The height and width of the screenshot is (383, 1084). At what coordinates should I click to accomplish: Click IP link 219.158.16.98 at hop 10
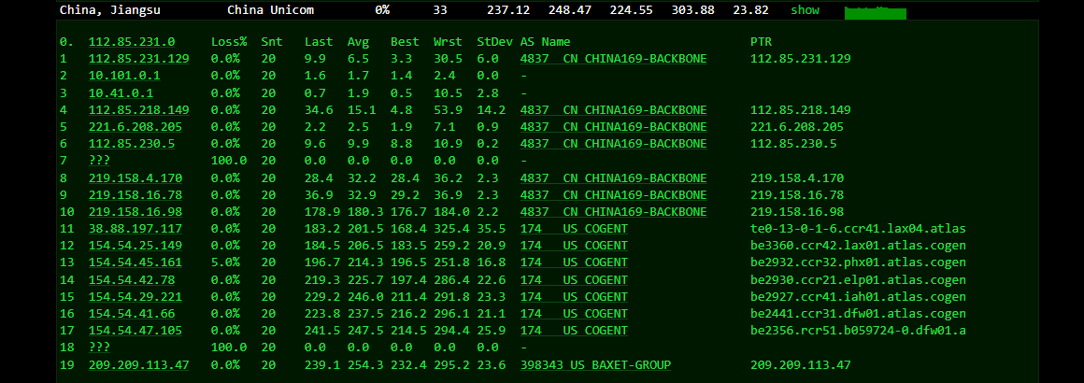[x=135, y=211]
